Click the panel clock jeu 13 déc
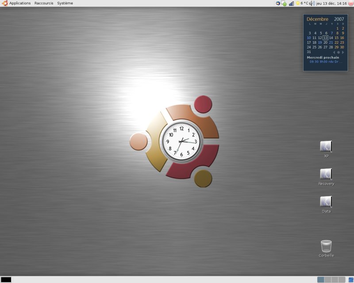 pyautogui.click(x=331, y=4)
